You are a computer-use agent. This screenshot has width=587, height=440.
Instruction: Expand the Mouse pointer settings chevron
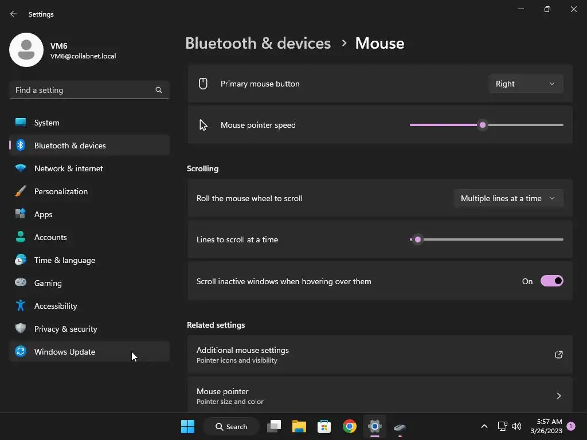(x=558, y=396)
